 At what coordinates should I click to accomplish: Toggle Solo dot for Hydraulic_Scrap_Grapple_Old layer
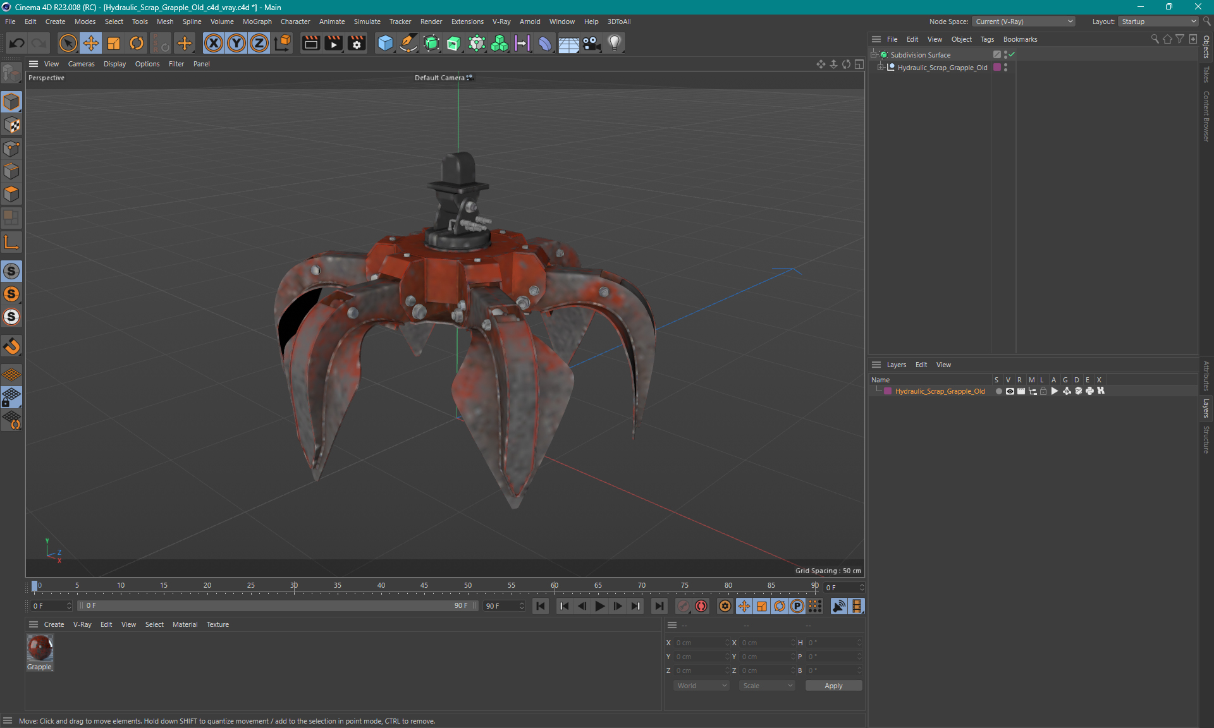coord(998,391)
